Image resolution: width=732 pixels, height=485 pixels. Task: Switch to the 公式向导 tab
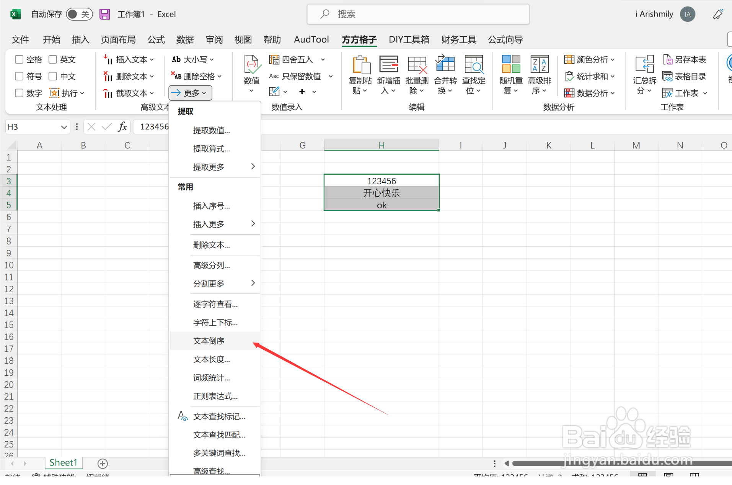pos(505,39)
